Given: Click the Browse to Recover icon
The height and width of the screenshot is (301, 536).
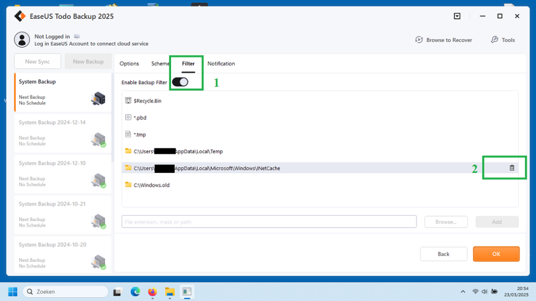Looking at the screenshot, I should (419, 40).
